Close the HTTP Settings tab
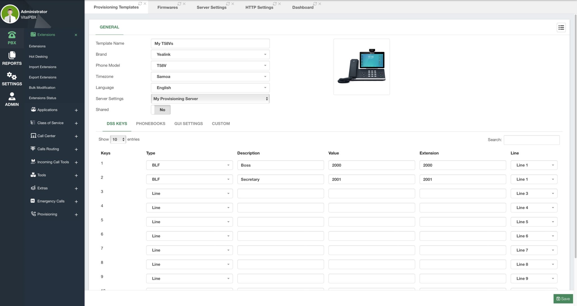This screenshot has height=306, width=577. pos(279,4)
